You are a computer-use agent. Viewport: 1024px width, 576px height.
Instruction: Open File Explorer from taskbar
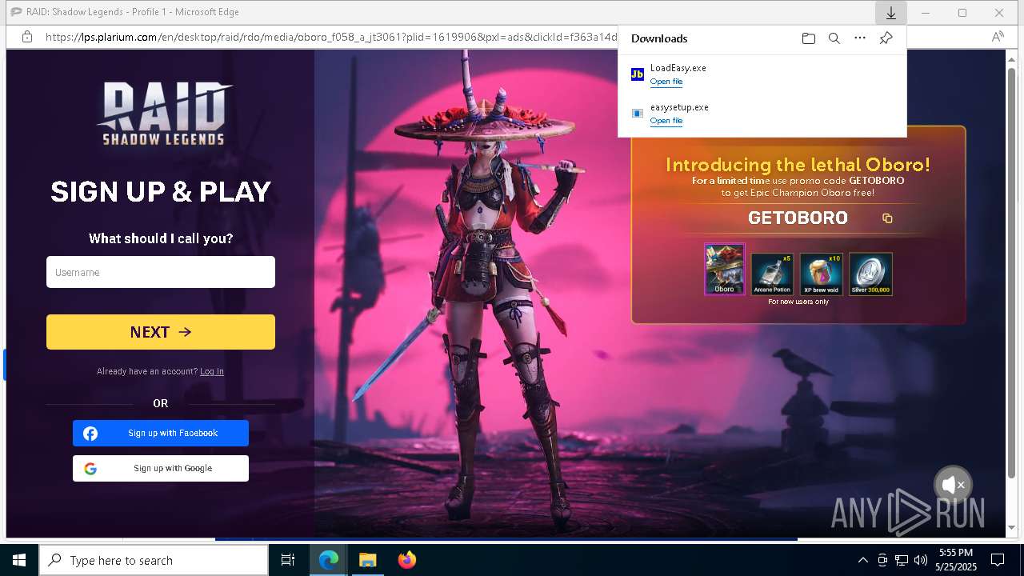[367, 560]
